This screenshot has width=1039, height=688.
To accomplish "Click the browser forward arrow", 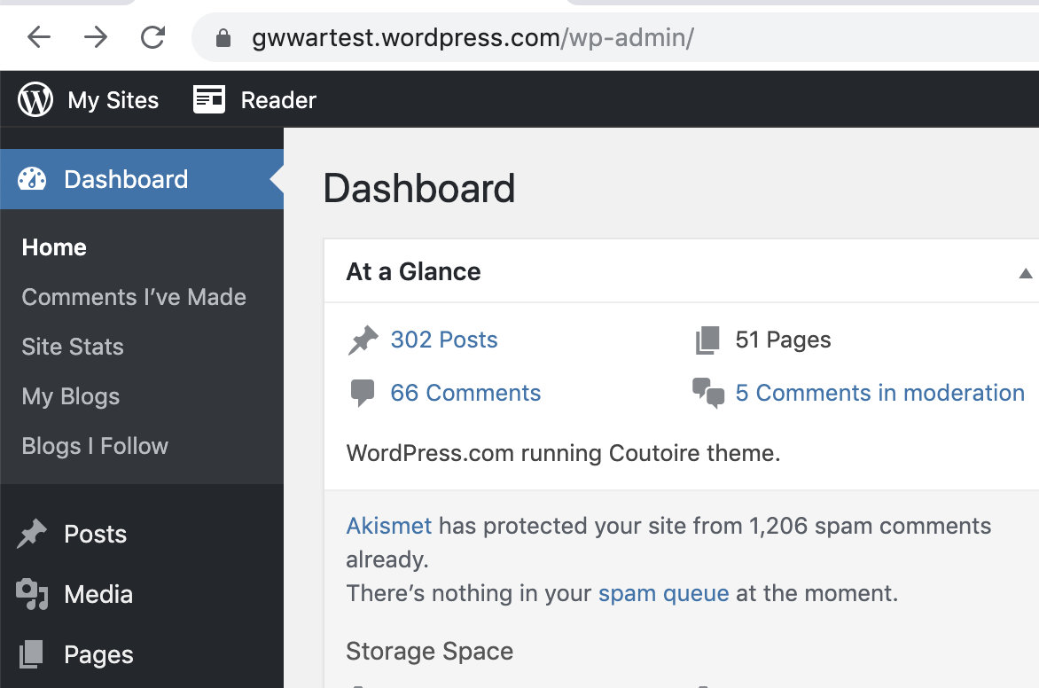I will 96,37.
